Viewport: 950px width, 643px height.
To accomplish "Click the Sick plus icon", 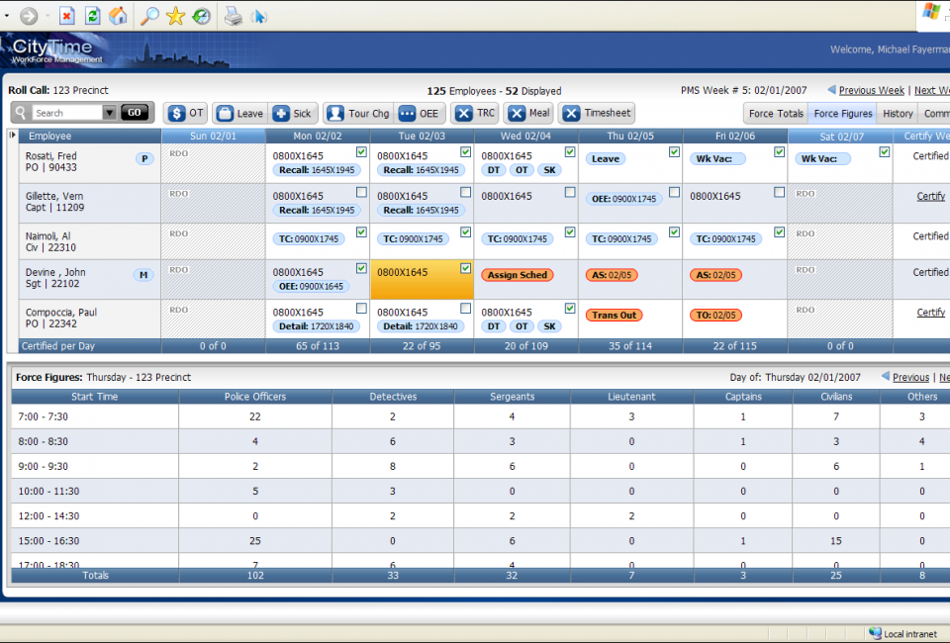I will click(281, 113).
